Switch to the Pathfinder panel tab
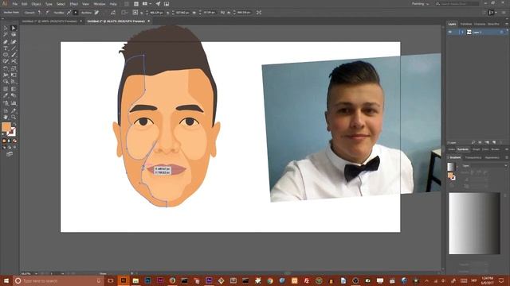This screenshot has width=510, height=286. click(x=465, y=24)
